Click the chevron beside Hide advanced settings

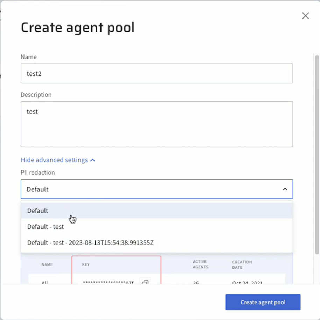click(93, 160)
